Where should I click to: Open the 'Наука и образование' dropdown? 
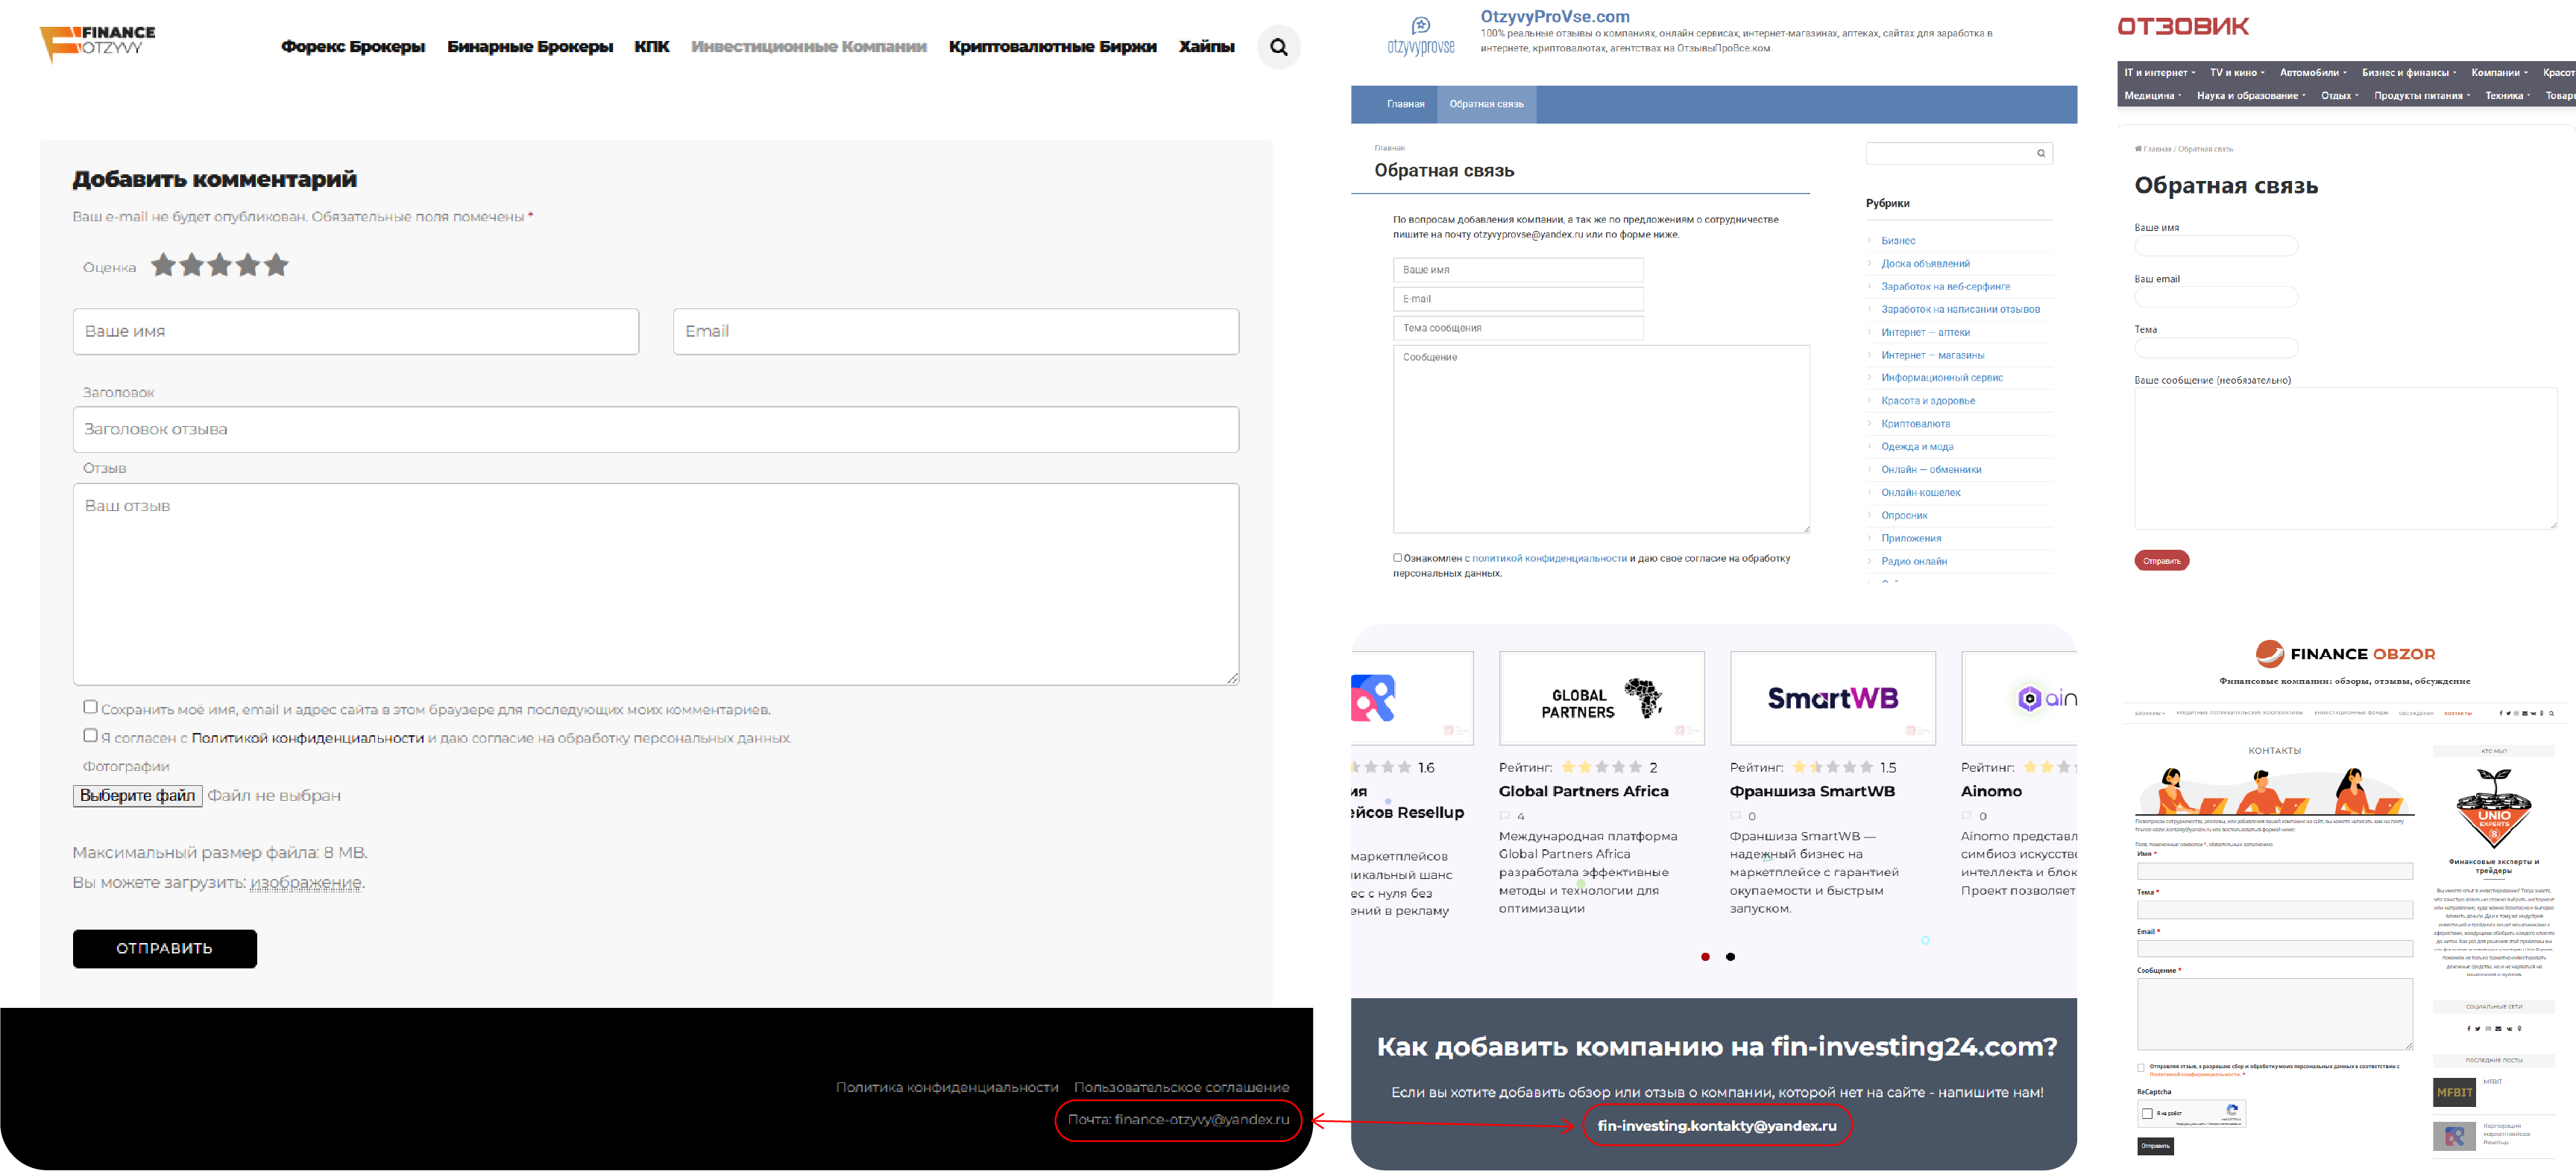pos(2251,96)
